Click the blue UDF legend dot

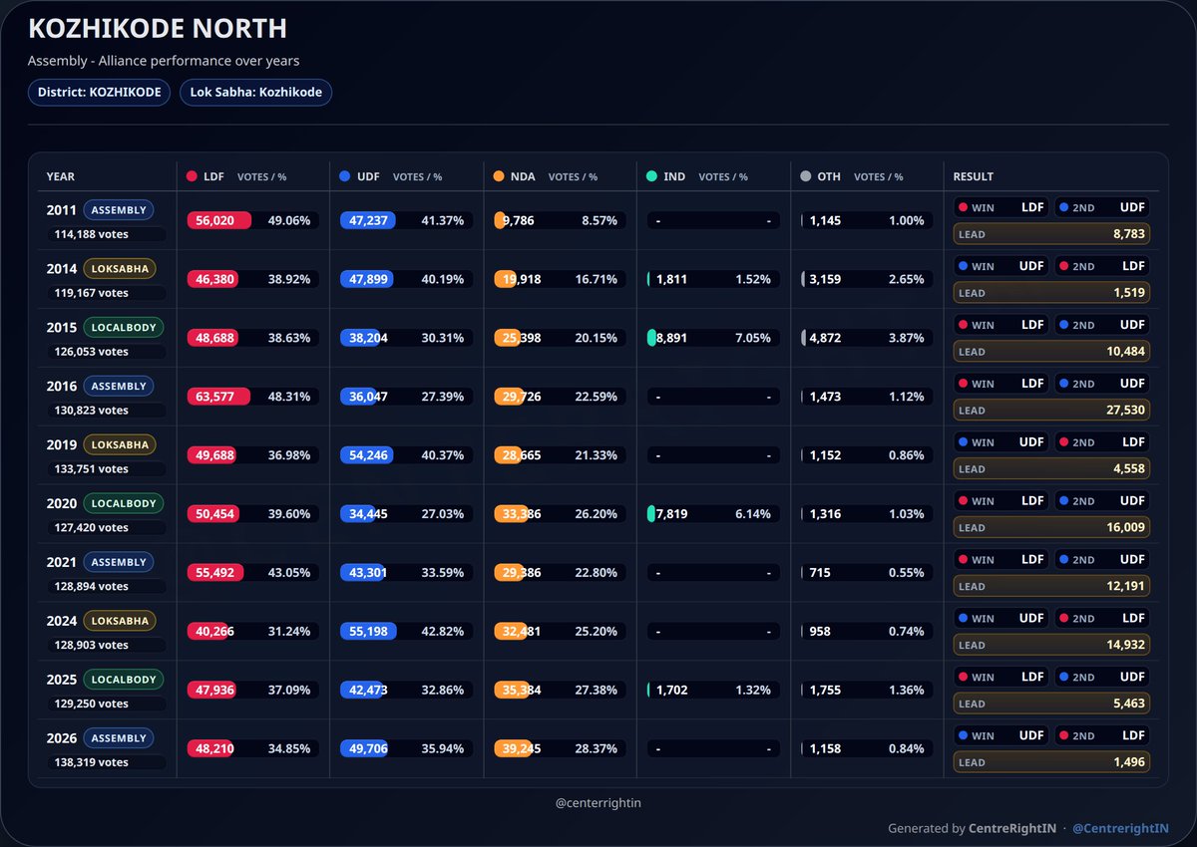click(x=344, y=176)
